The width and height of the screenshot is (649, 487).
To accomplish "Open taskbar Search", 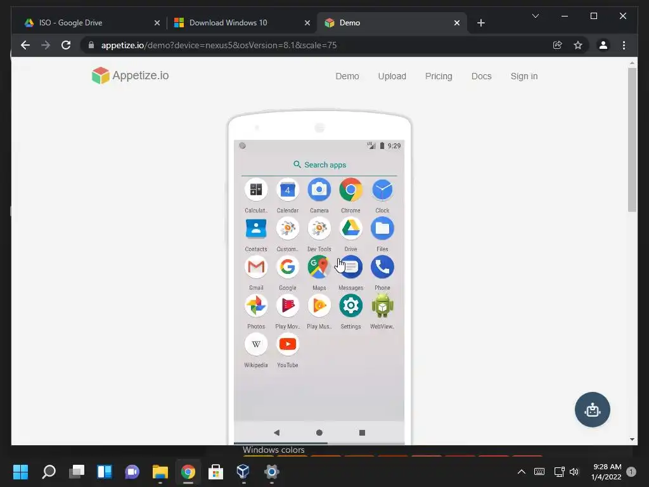I will [x=48, y=472].
